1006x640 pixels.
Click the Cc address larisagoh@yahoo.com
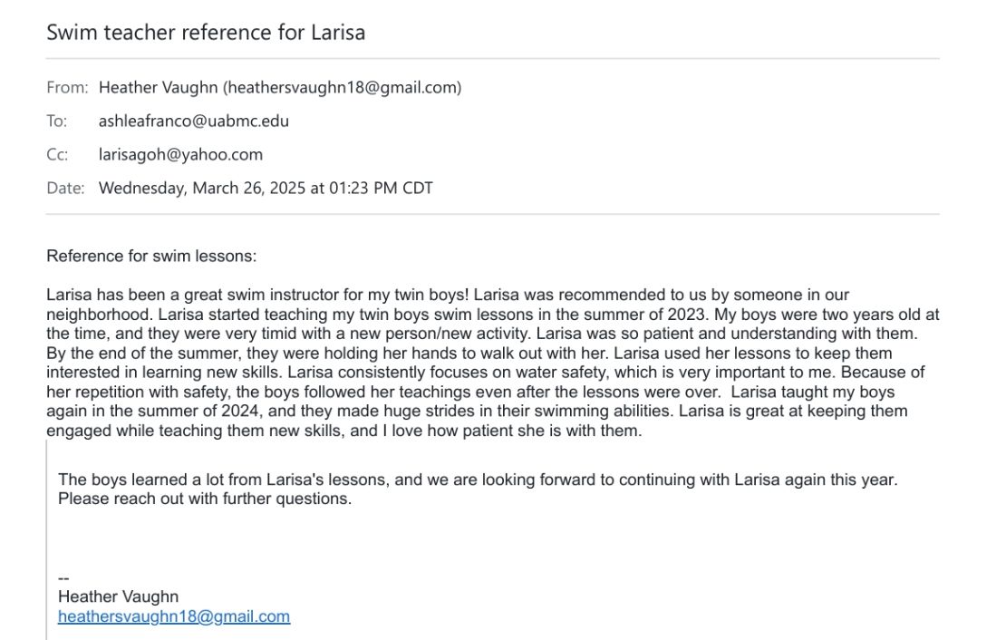181,154
